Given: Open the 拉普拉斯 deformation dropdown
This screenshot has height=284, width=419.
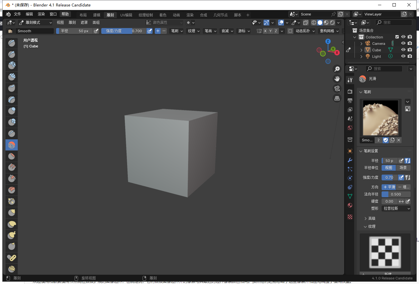Looking at the screenshot, I should coord(396,208).
